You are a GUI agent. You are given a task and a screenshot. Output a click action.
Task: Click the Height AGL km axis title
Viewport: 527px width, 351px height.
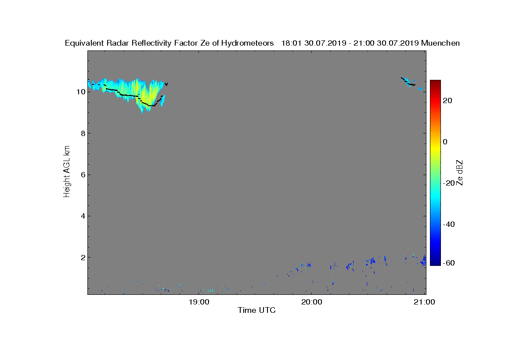click(x=67, y=172)
